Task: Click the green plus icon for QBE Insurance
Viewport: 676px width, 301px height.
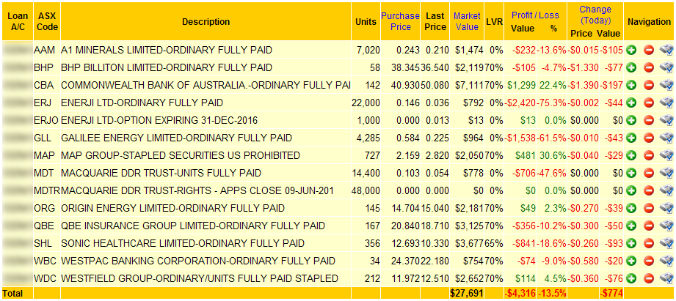Action: [x=632, y=226]
